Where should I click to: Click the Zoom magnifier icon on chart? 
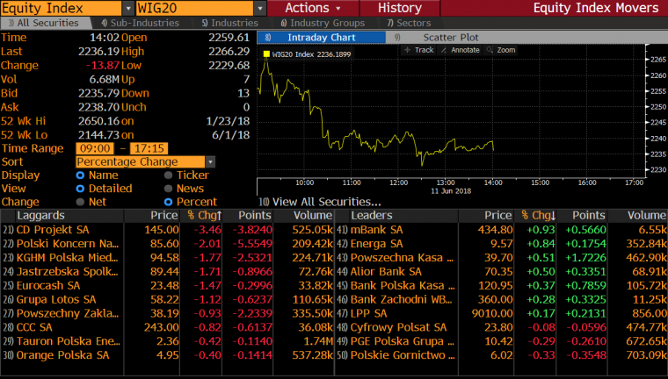tap(490, 50)
